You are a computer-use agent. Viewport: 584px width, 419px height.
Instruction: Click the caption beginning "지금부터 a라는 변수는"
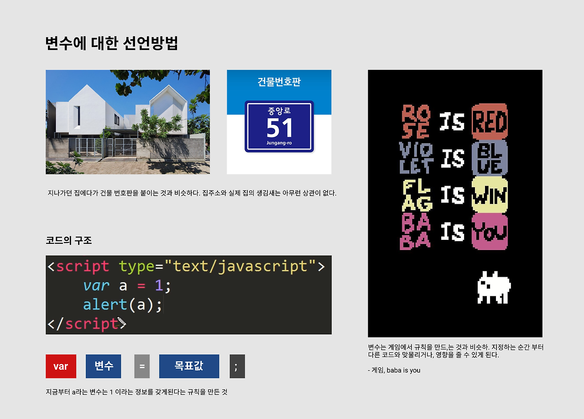click(x=136, y=392)
